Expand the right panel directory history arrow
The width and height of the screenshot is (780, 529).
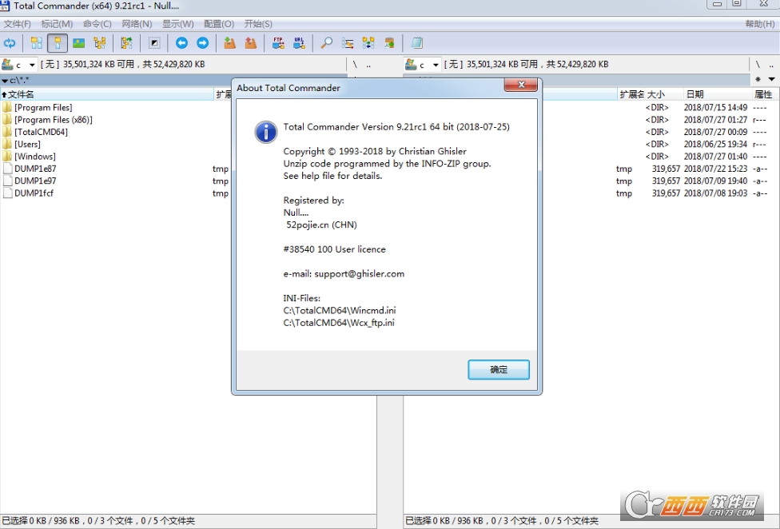click(771, 79)
